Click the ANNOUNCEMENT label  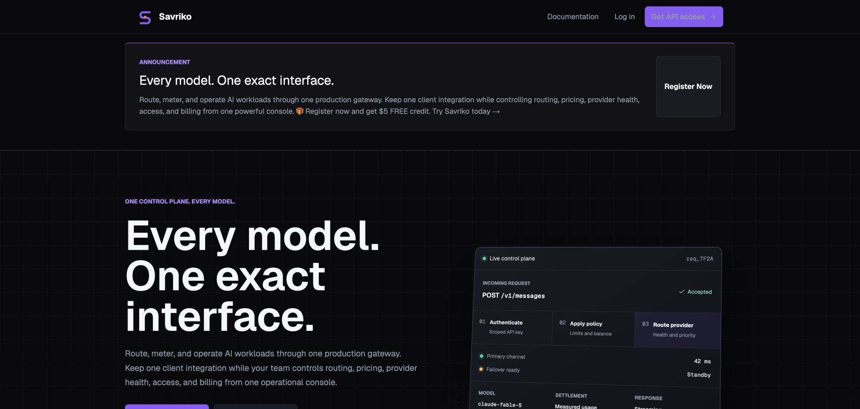coord(164,62)
